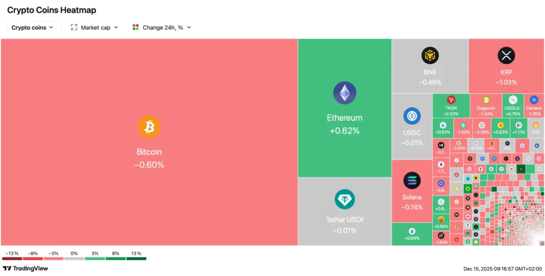Click the Ethereum diamond icon

tap(344, 93)
